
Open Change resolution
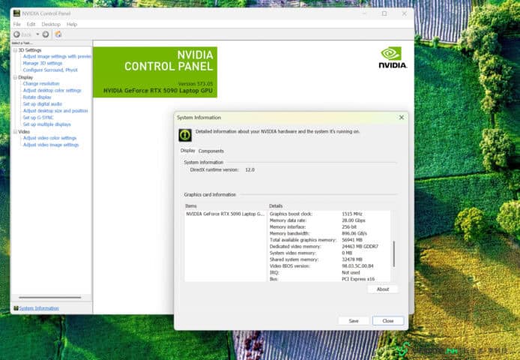pyautogui.click(x=41, y=84)
